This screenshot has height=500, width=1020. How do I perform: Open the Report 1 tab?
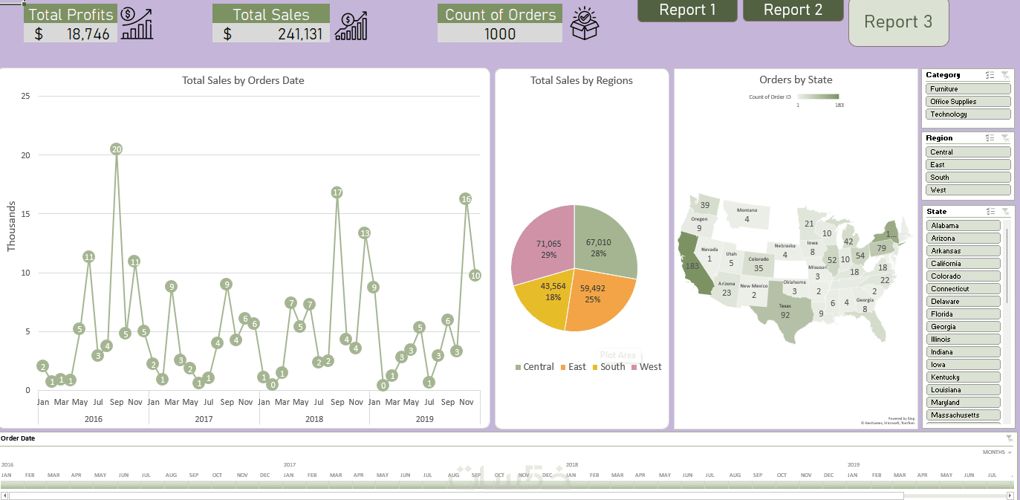687,10
